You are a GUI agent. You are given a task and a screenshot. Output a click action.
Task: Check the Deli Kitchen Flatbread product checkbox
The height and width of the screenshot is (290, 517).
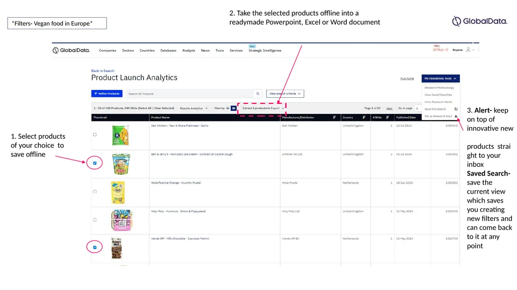(95, 135)
